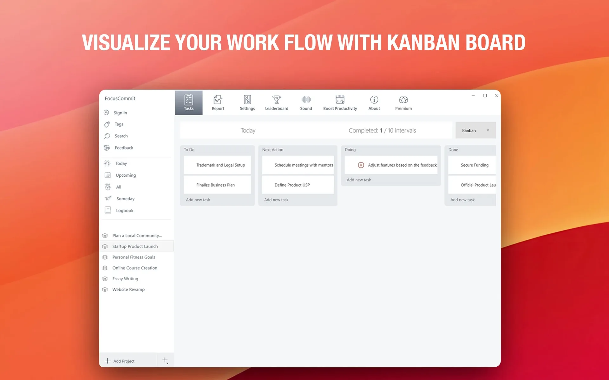Open Boost Productivity calendar icon

(x=340, y=100)
